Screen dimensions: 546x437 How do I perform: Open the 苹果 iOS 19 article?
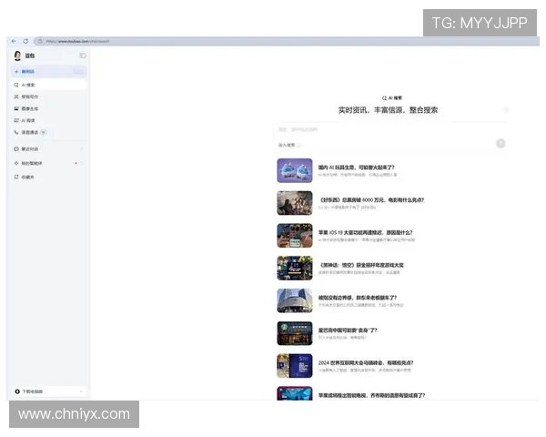point(365,232)
